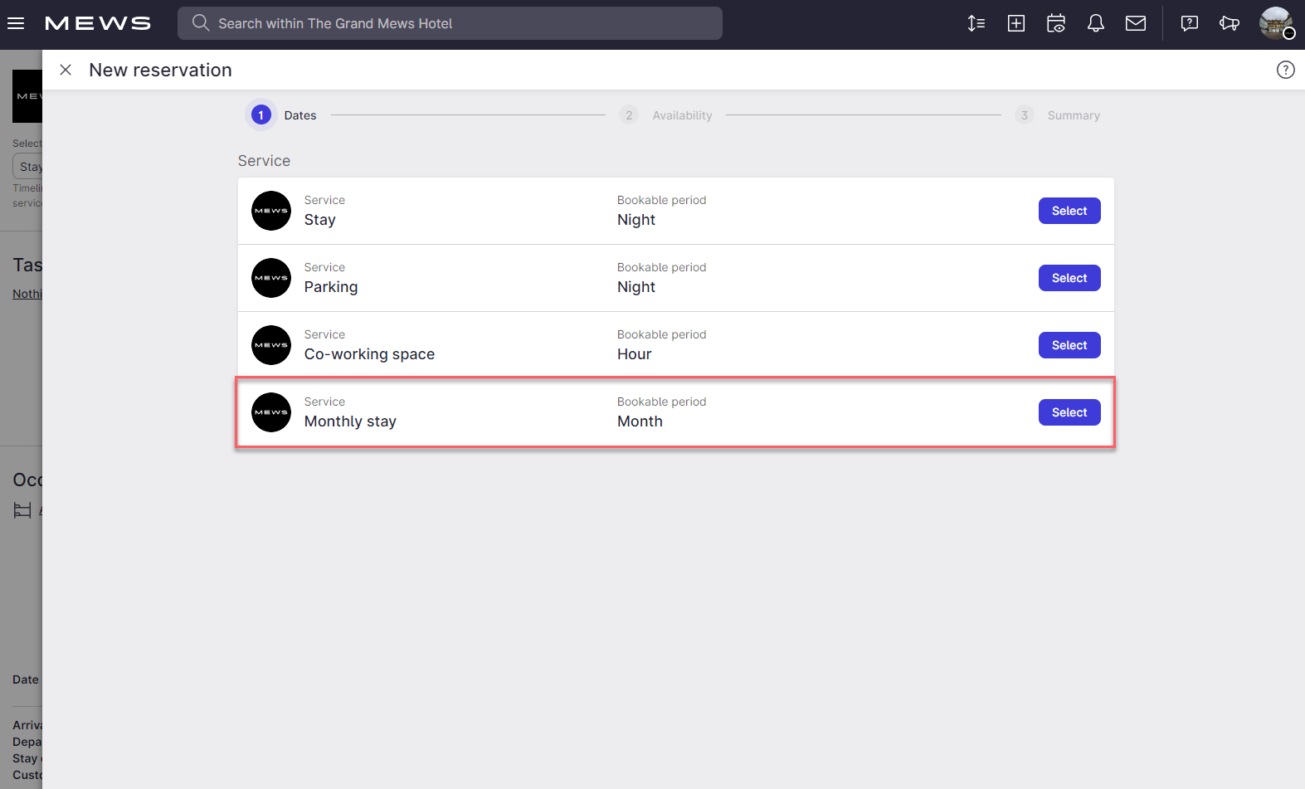Select the Stay service

[x=1069, y=211]
